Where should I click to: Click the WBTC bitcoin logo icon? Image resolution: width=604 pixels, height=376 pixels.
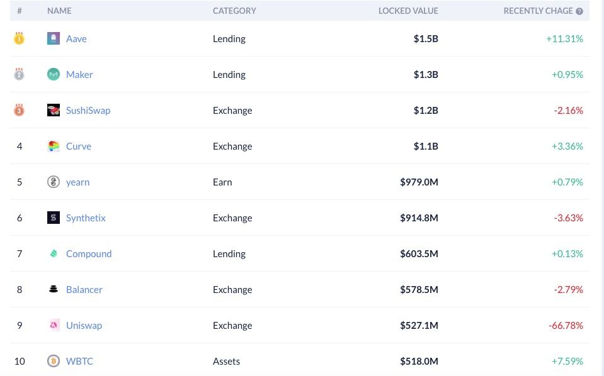click(x=54, y=361)
